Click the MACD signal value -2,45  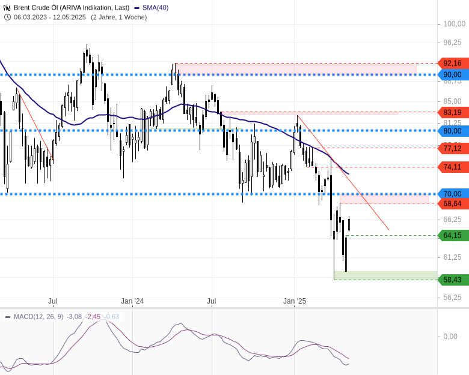[x=93, y=316]
